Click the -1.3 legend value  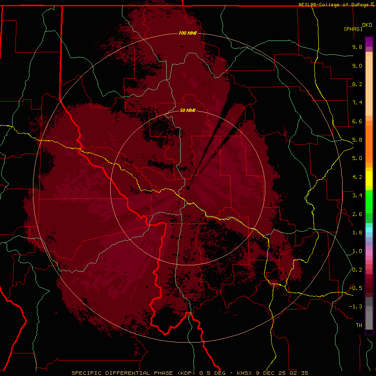coord(356,307)
